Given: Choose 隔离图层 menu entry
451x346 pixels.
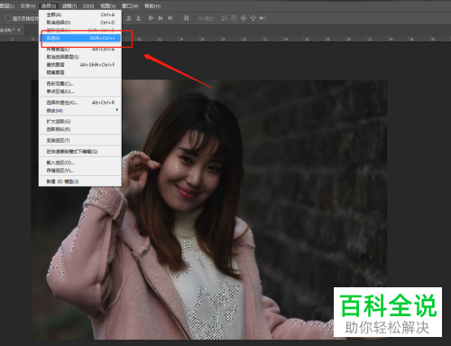Looking at the screenshot, I should 80,72.
